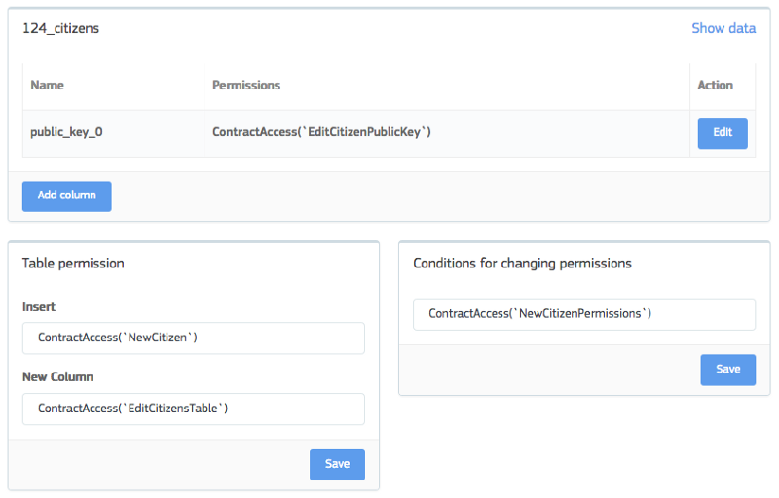779x498 pixels.
Task: Click the Conditions for changing permissions heading
Action: tap(522, 264)
